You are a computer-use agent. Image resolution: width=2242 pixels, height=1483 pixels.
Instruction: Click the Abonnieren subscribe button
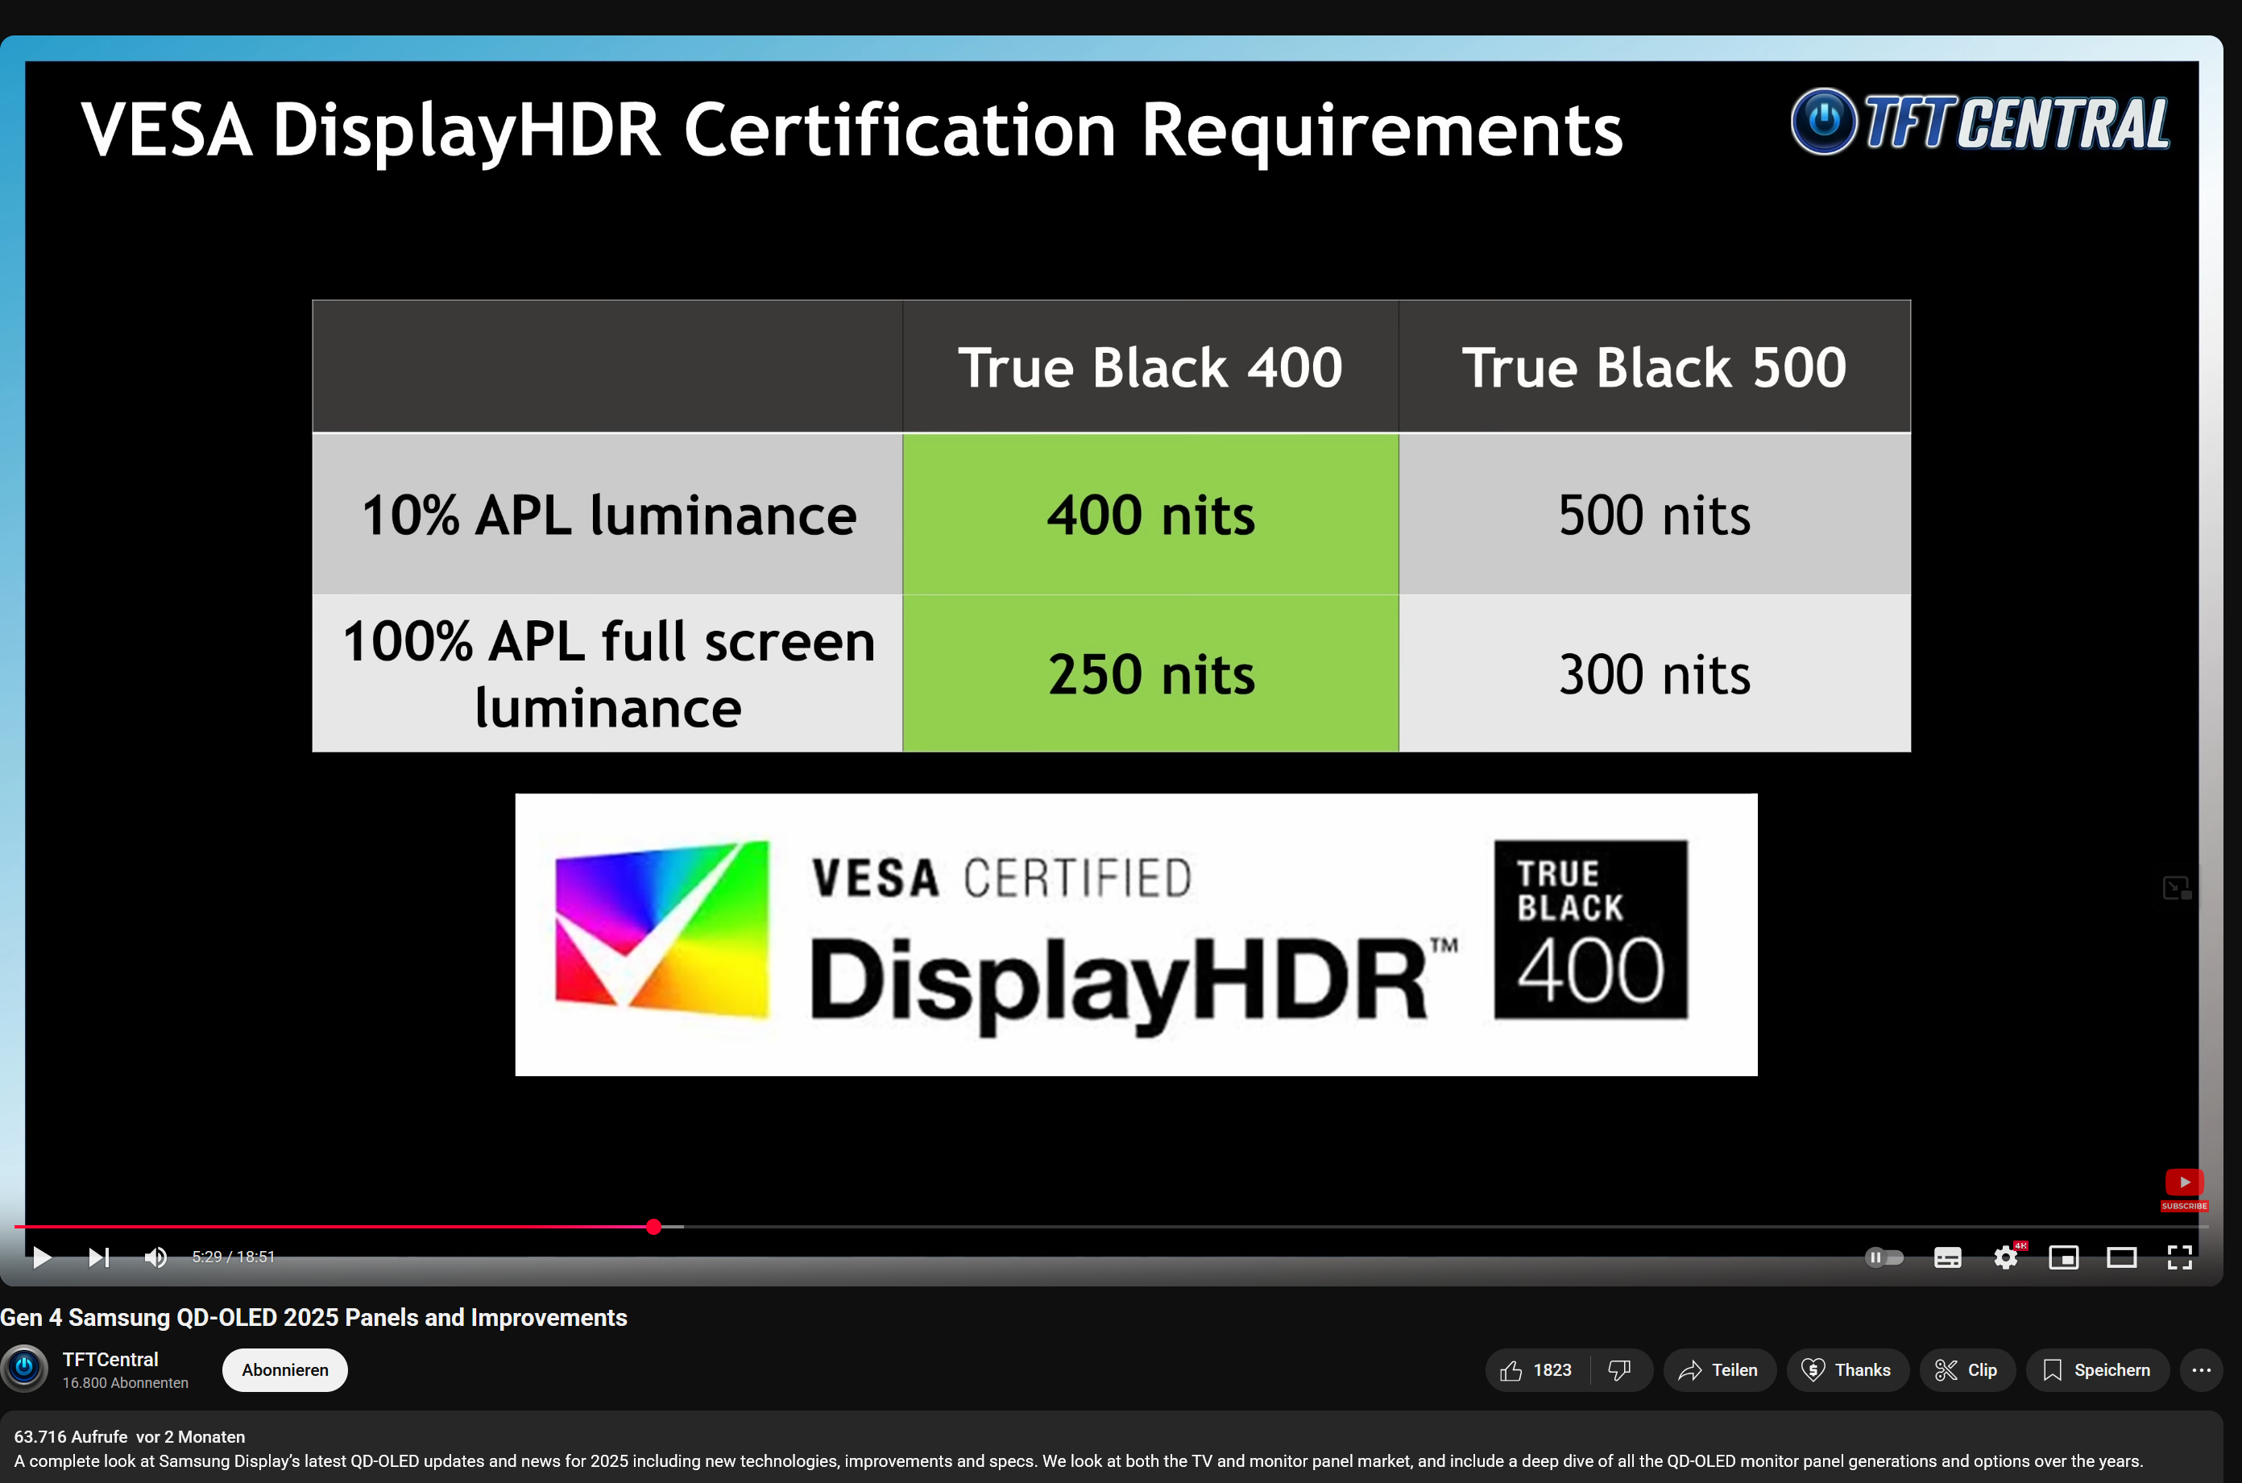(x=284, y=1370)
